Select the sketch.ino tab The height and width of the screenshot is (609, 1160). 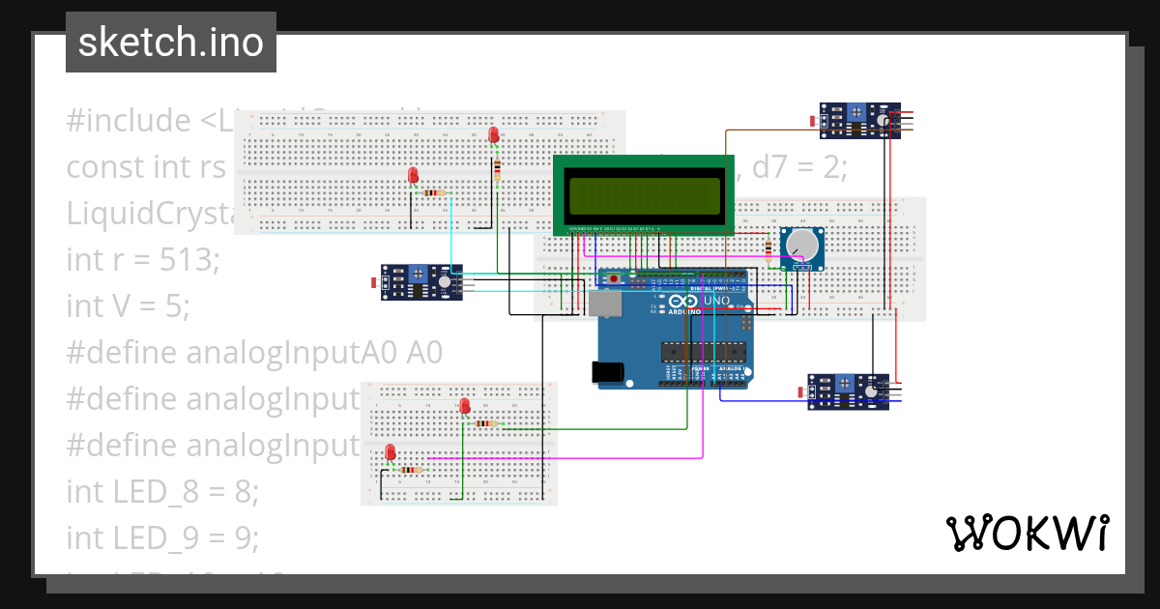point(170,42)
